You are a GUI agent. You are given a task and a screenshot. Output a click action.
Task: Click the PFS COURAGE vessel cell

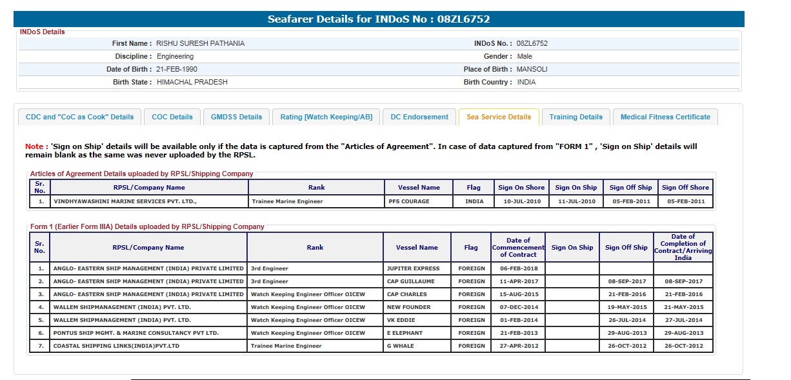408,201
